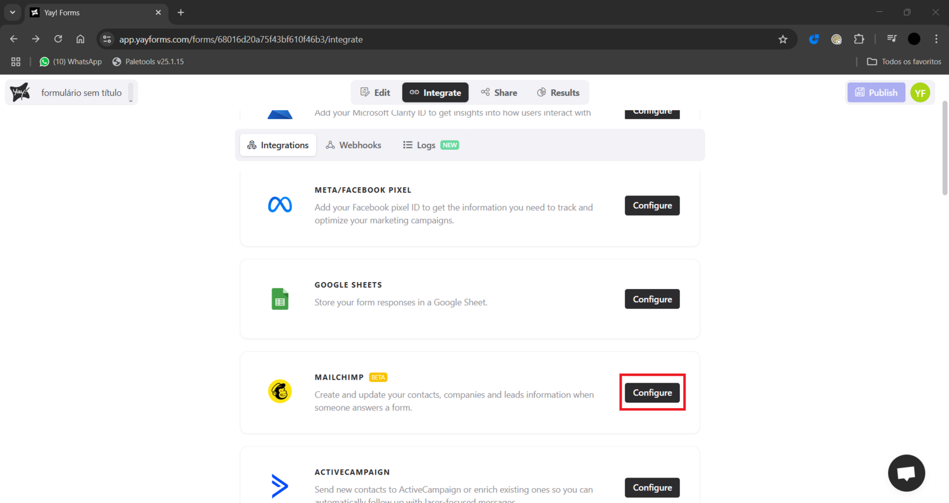
Task: Click the Yay! Forms logo icon
Action: pyautogui.click(x=20, y=92)
